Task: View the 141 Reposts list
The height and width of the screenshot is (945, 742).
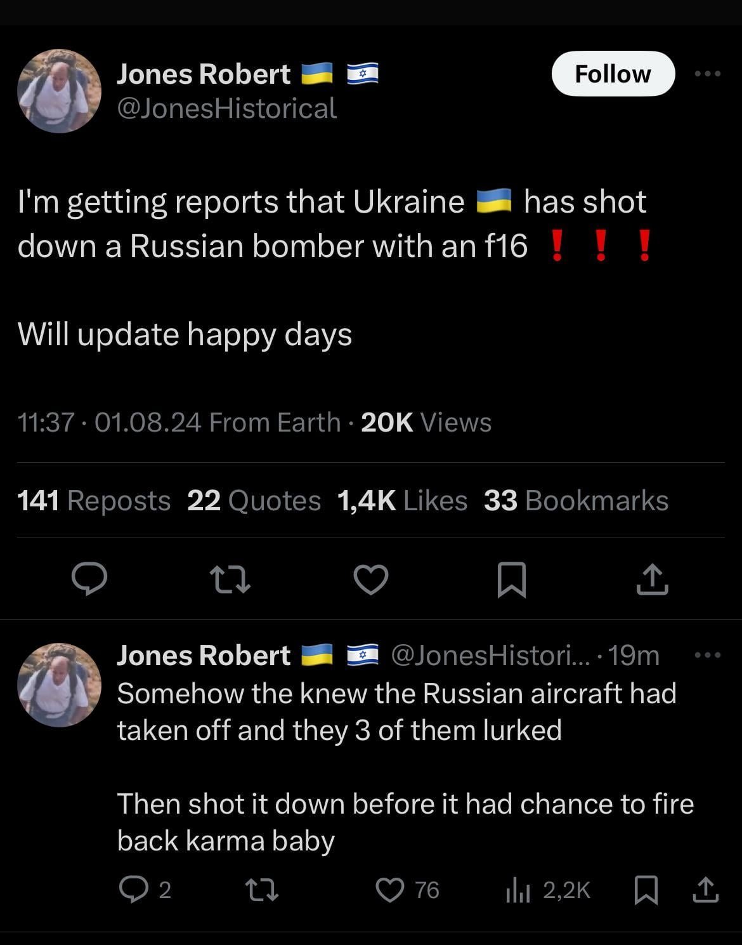Action: [x=94, y=501]
